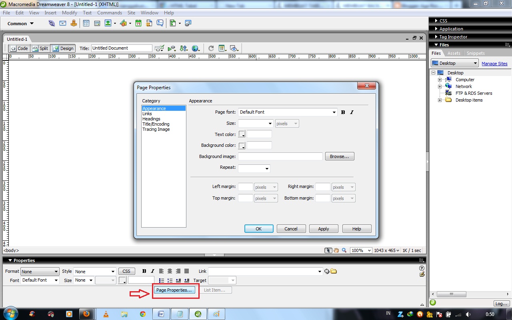Refresh the Design view

211,48
